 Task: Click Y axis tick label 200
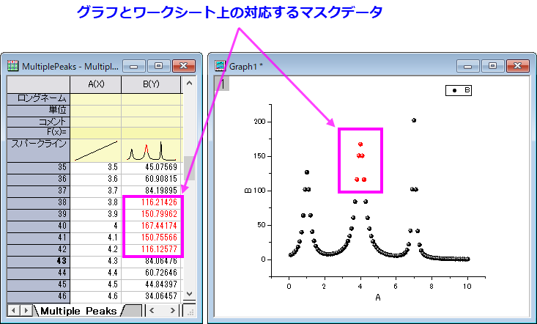click(260, 122)
